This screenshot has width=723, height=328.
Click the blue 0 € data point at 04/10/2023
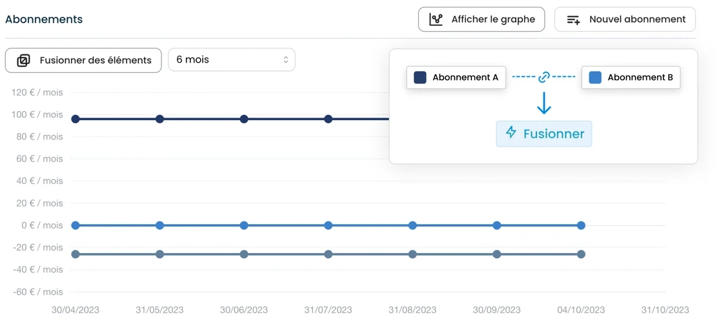[581, 225]
